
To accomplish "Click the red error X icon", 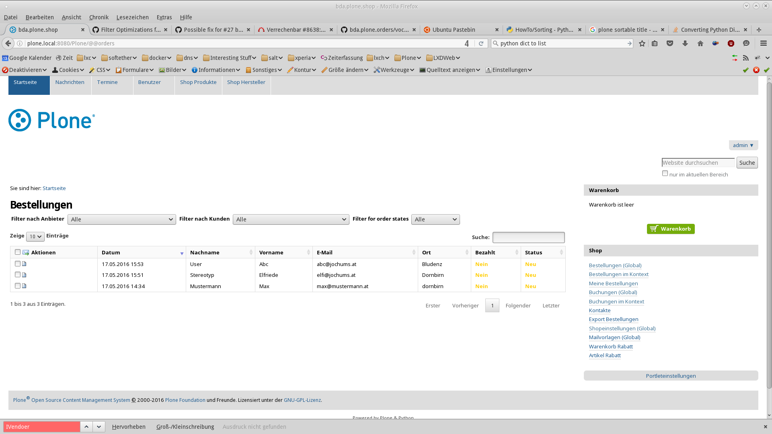I will point(756,70).
